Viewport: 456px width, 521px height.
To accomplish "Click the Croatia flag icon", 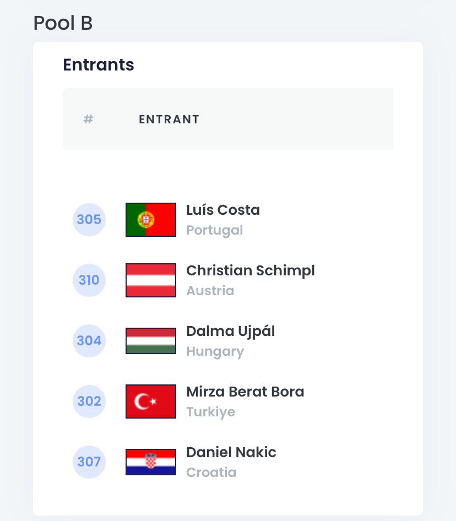I will pos(151,462).
